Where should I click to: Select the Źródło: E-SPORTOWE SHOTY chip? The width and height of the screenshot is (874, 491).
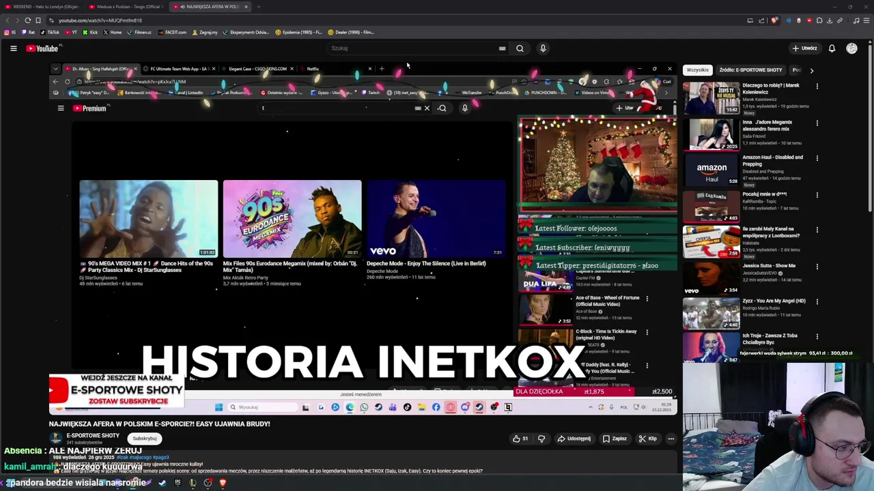750,70
